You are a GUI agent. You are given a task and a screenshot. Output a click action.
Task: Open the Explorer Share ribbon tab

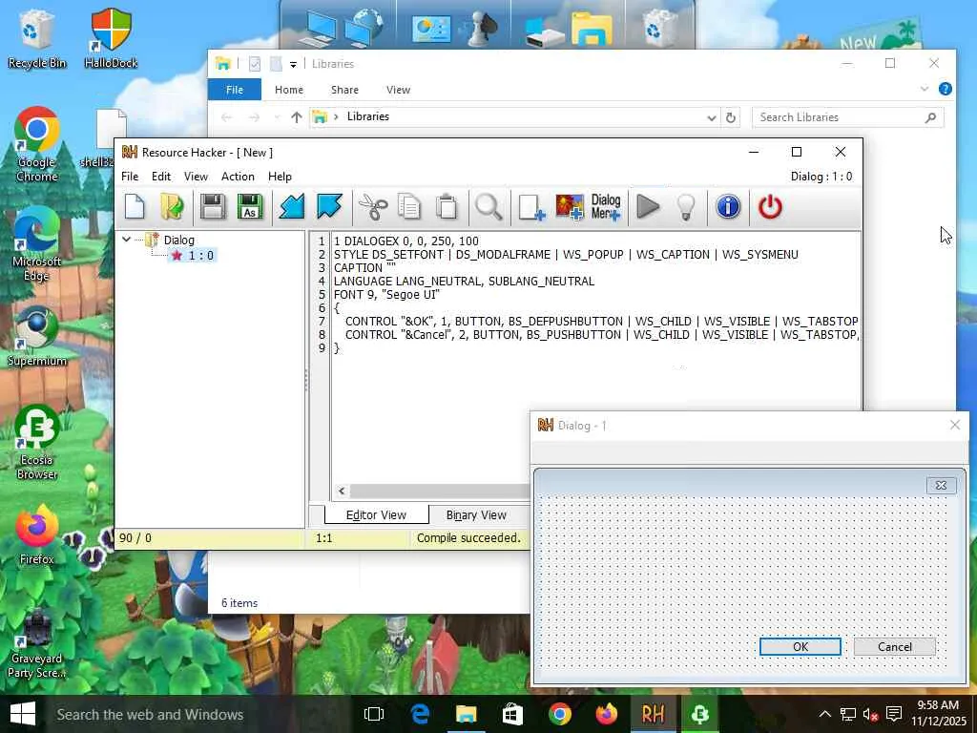coord(344,90)
